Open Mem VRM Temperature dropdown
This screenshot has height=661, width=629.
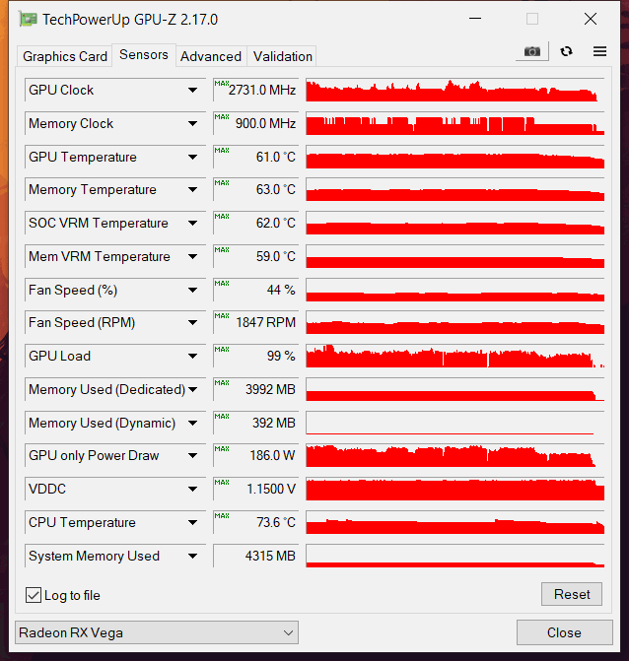[192, 256]
